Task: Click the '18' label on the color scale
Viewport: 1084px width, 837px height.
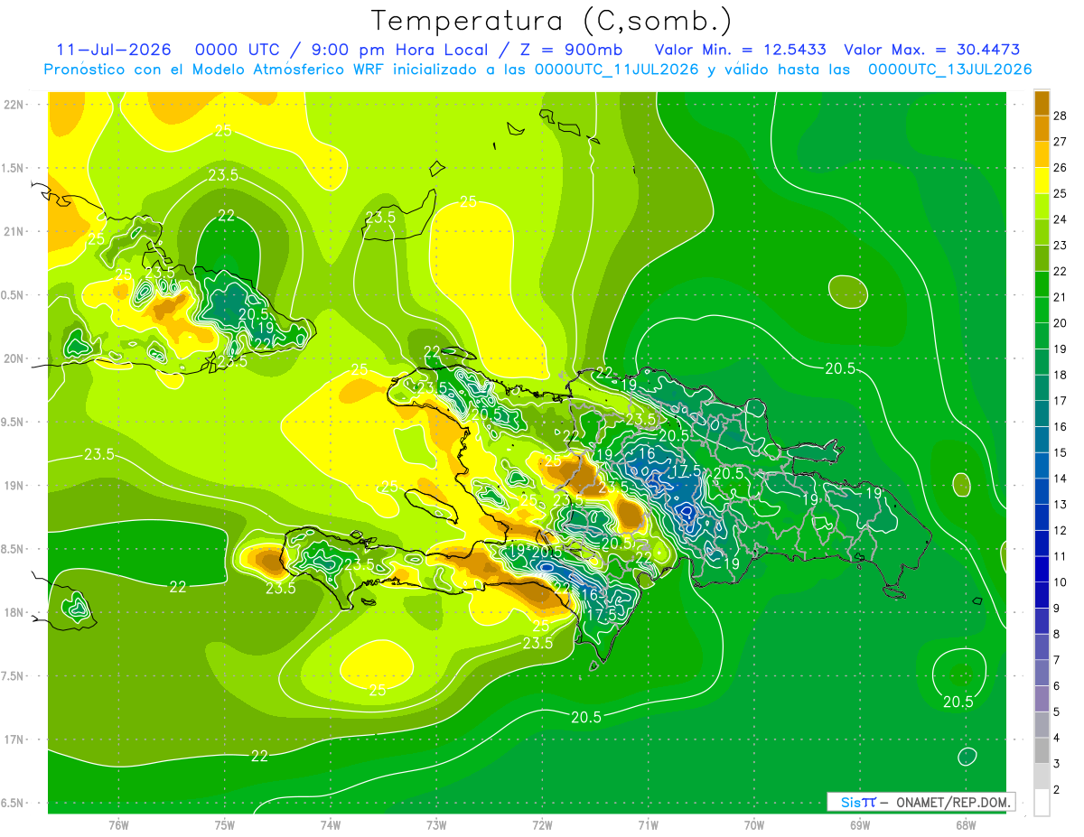Action: coord(1061,375)
